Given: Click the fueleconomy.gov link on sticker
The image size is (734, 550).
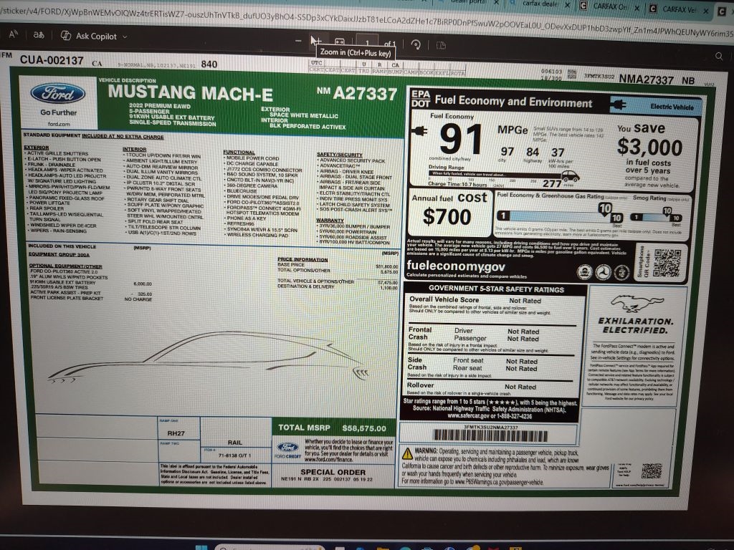Looking at the screenshot, I should 455,266.
